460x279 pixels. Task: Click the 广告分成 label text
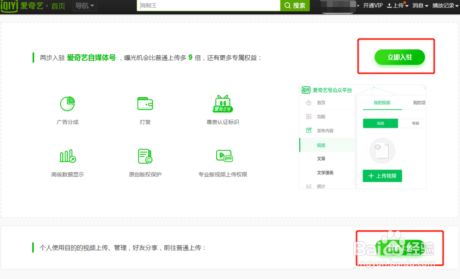68,122
